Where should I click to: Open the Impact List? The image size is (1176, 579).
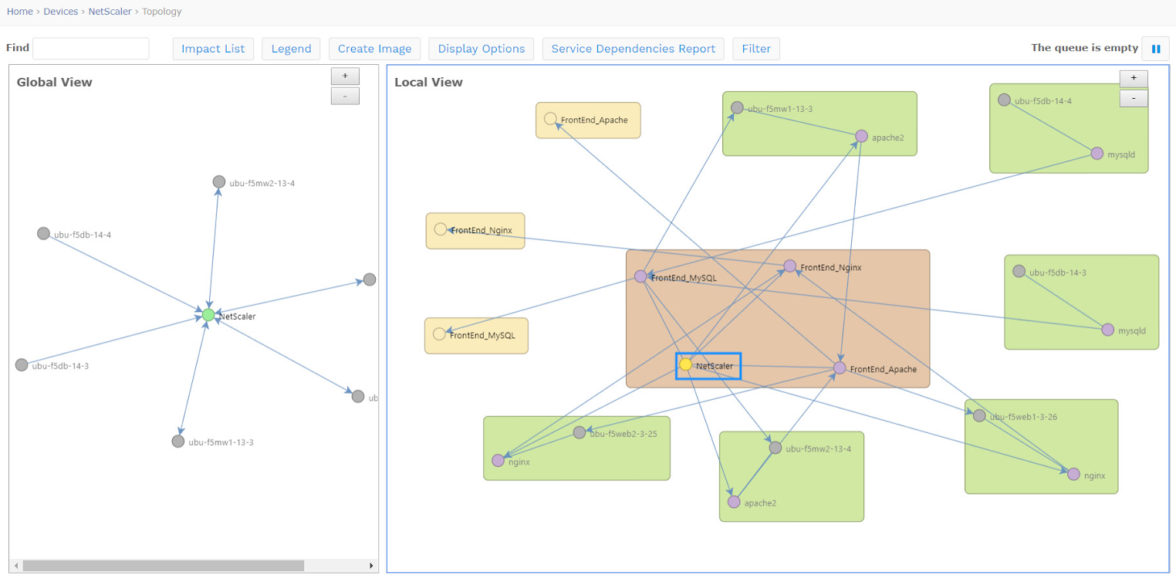pyautogui.click(x=213, y=49)
